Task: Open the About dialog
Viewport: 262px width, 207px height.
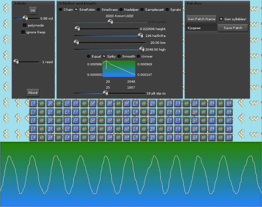Action: point(33,93)
